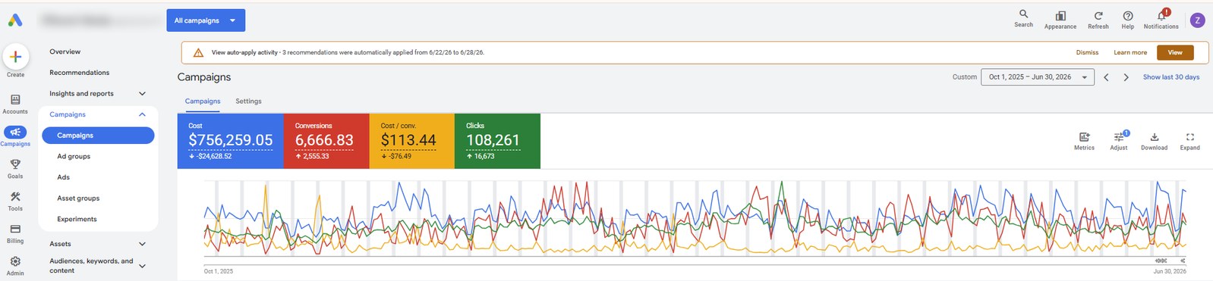
Task: Go to the previous date range
Action: click(1106, 77)
